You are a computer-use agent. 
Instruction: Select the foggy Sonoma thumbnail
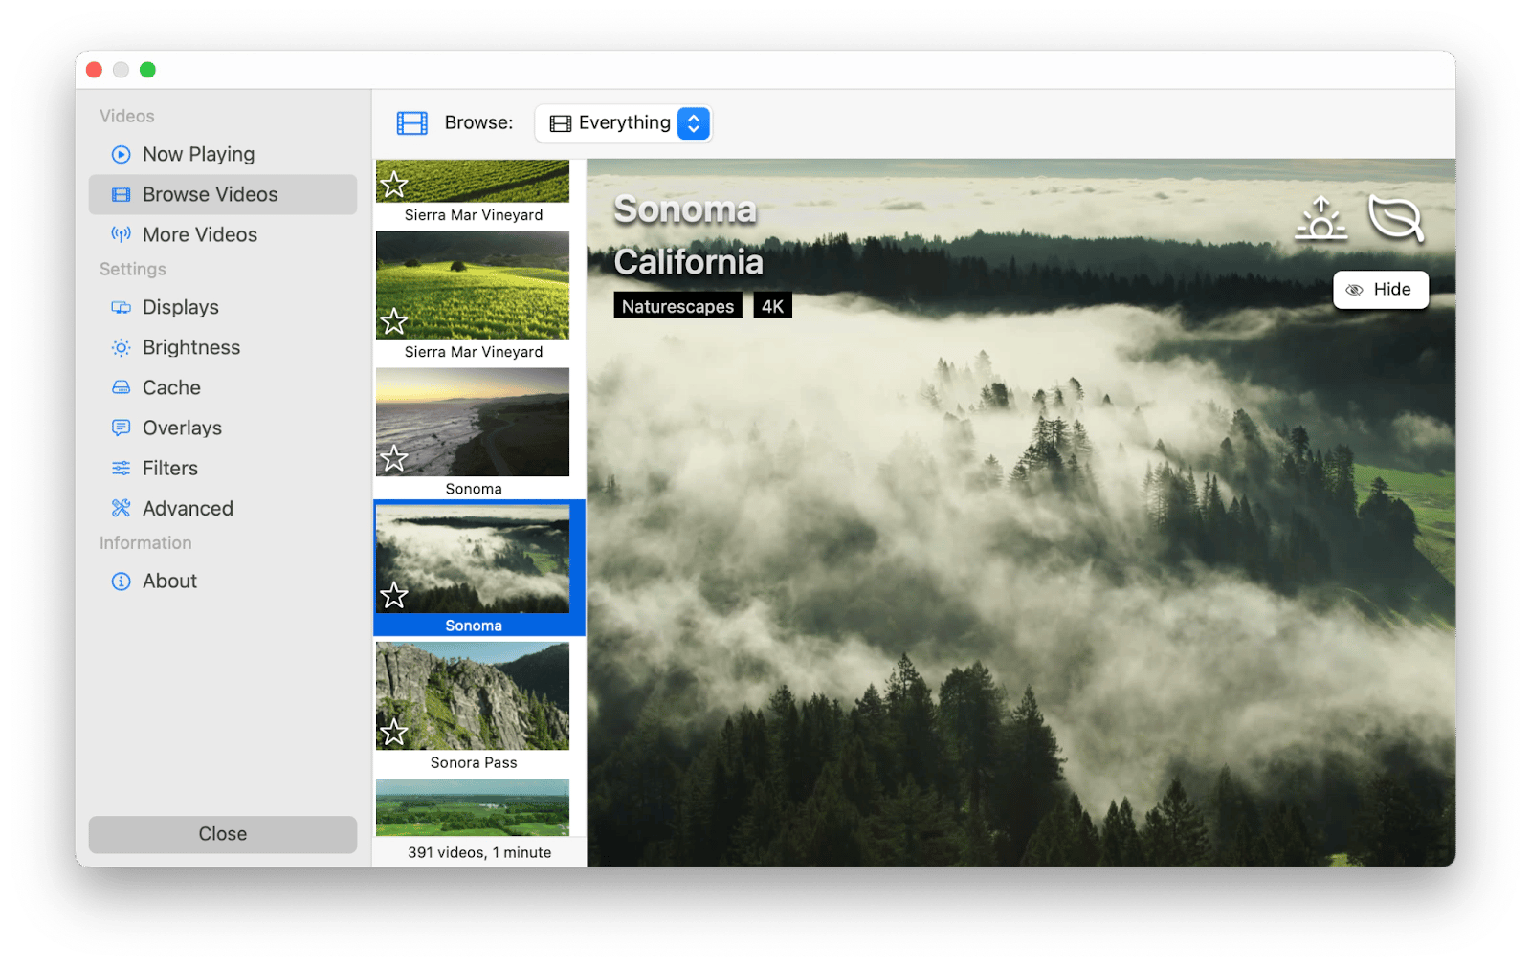473,559
